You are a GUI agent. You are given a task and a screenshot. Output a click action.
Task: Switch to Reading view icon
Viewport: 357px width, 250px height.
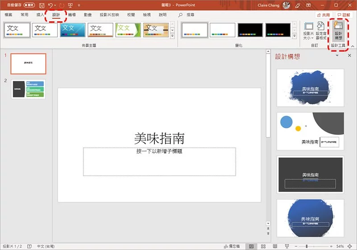coord(275,246)
